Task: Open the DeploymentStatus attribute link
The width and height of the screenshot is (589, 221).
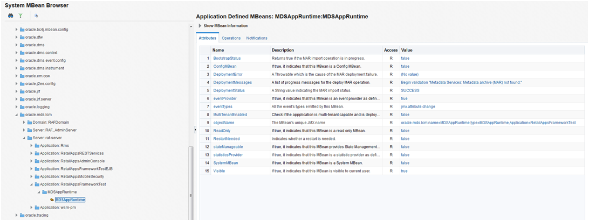Action: 229,90
